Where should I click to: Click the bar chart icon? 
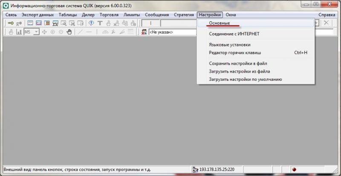pyautogui.click(x=19, y=32)
